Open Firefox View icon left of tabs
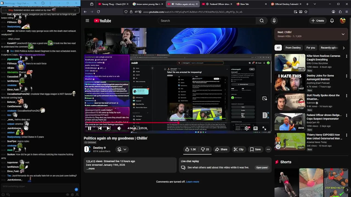Screen dimensions: 351x197 tap(92, 4)
